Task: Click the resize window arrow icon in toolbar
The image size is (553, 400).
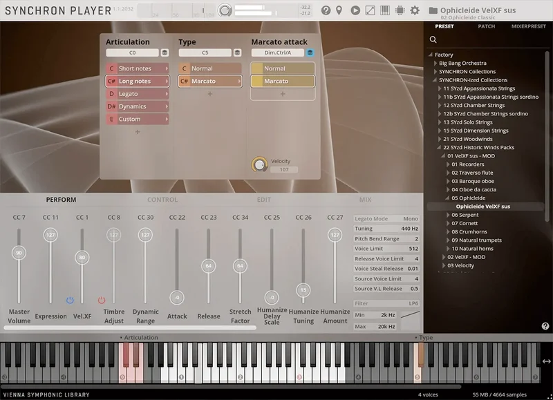Action: (371, 10)
